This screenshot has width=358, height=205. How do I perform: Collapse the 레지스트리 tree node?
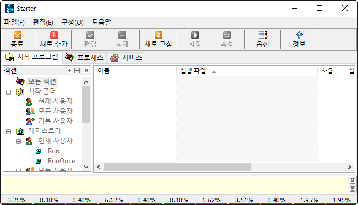[8, 132]
